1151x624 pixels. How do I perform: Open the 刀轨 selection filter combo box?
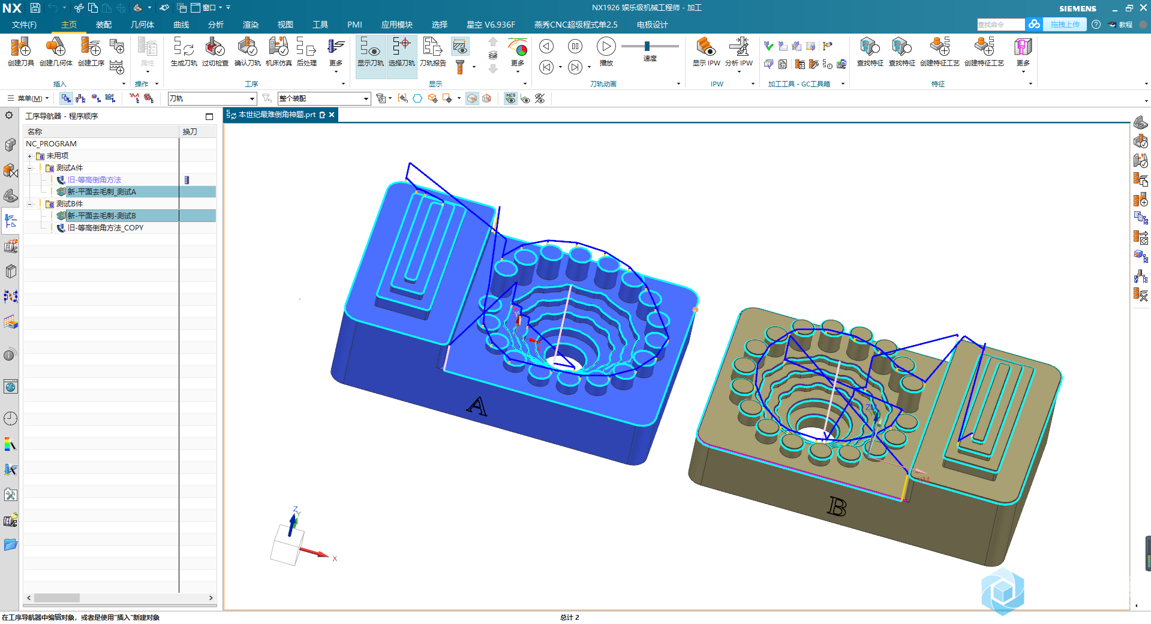coord(212,98)
